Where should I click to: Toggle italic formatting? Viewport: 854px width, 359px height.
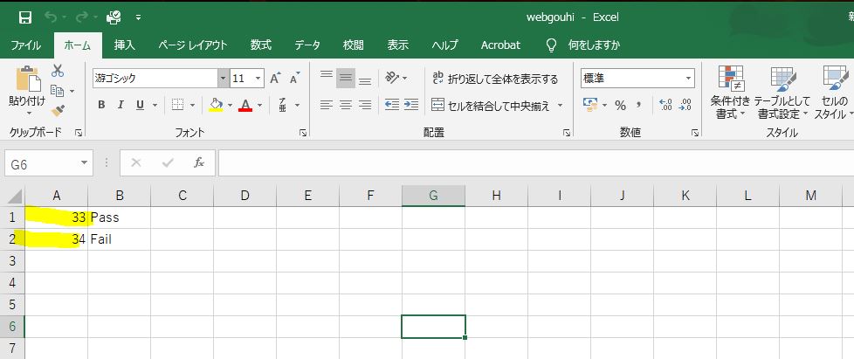click(x=121, y=105)
